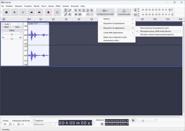
Task: Open the Selezione settings gear icon
Action: 102,124
